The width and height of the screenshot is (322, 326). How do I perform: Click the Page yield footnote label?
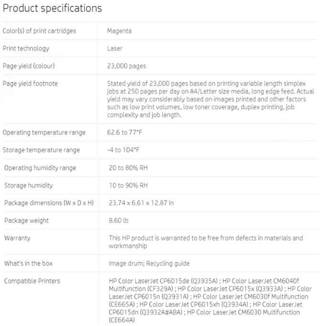click(x=30, y=84)
